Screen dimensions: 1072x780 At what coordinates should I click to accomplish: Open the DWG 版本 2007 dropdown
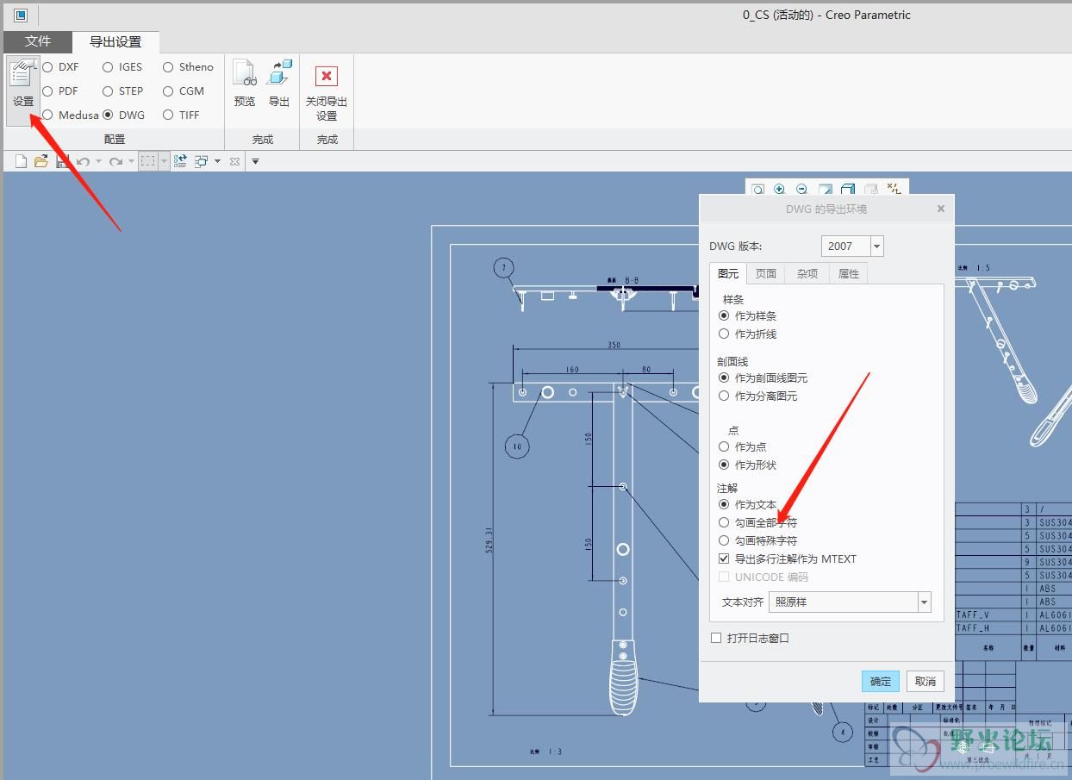877,246
